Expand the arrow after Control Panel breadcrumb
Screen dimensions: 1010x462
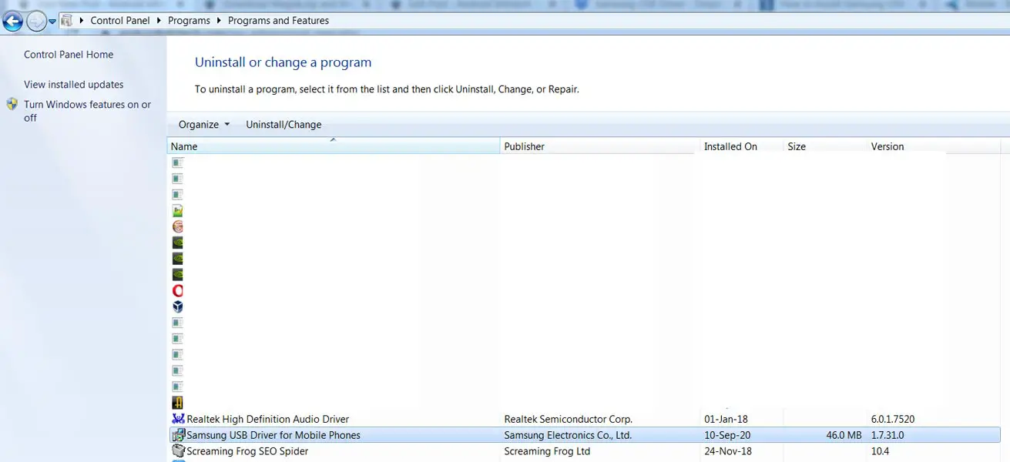click(x=159, y=21)
